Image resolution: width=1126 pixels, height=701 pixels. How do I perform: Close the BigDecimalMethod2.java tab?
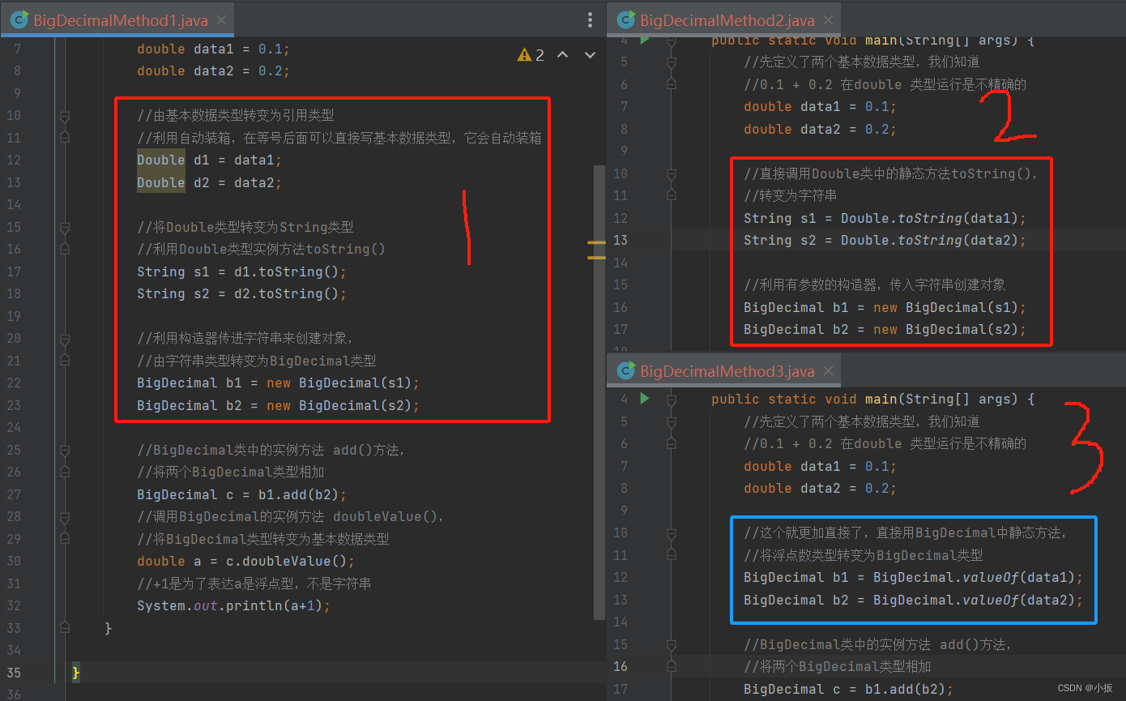click(827, 19)
